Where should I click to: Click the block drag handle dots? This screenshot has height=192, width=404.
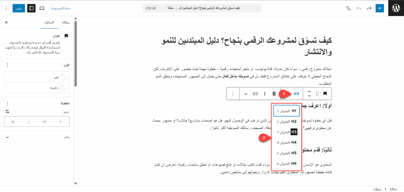point(318,94)
